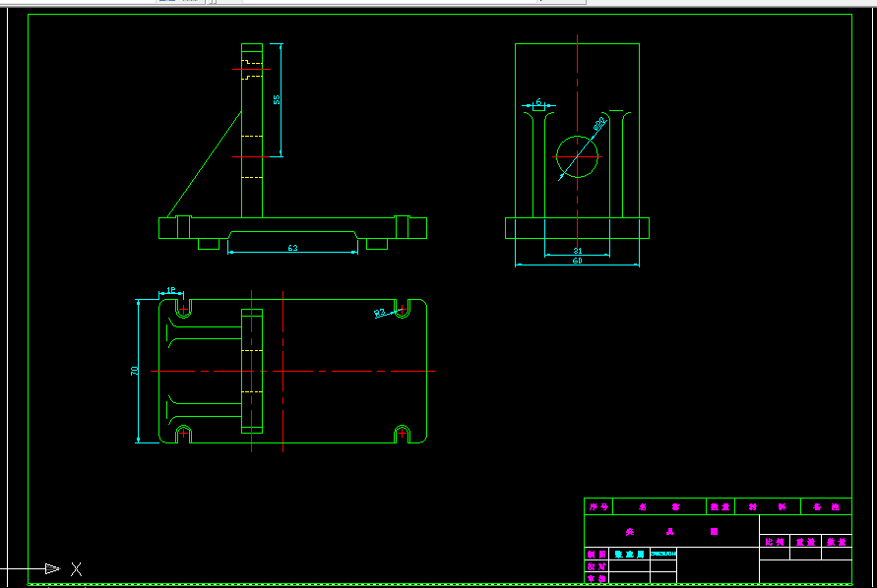
Task: Select the "审核" label in the title block
Action: (596, 578)
